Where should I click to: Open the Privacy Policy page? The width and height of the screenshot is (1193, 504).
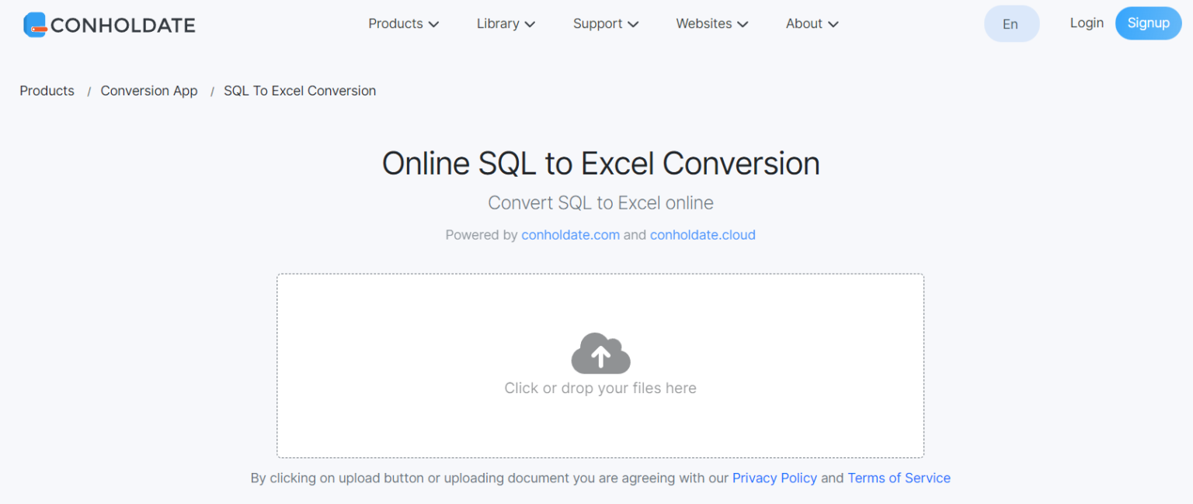point(774,478)
